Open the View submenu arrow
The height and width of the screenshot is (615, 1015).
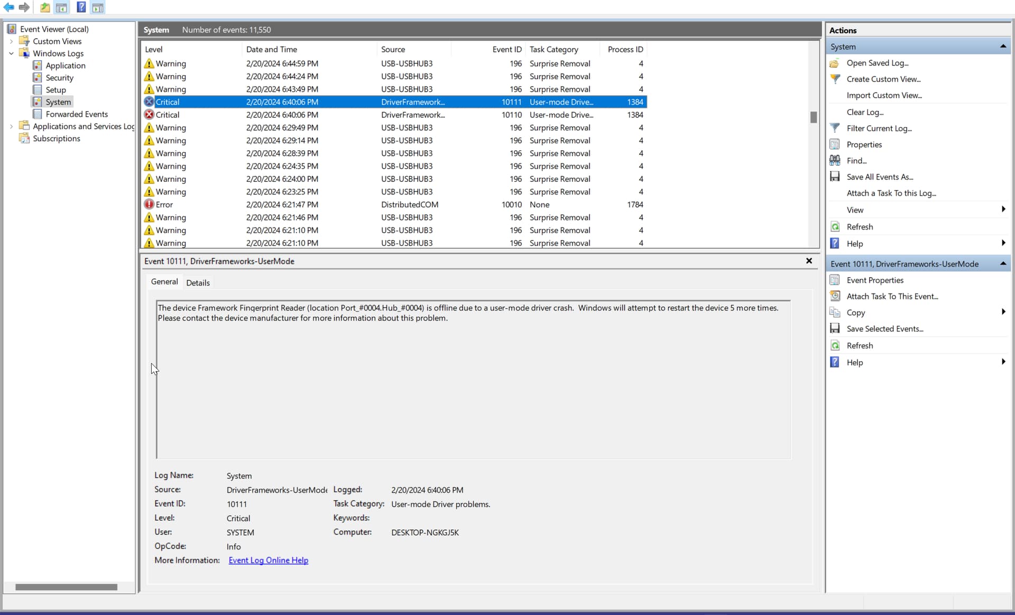(x=1003, y=209)
